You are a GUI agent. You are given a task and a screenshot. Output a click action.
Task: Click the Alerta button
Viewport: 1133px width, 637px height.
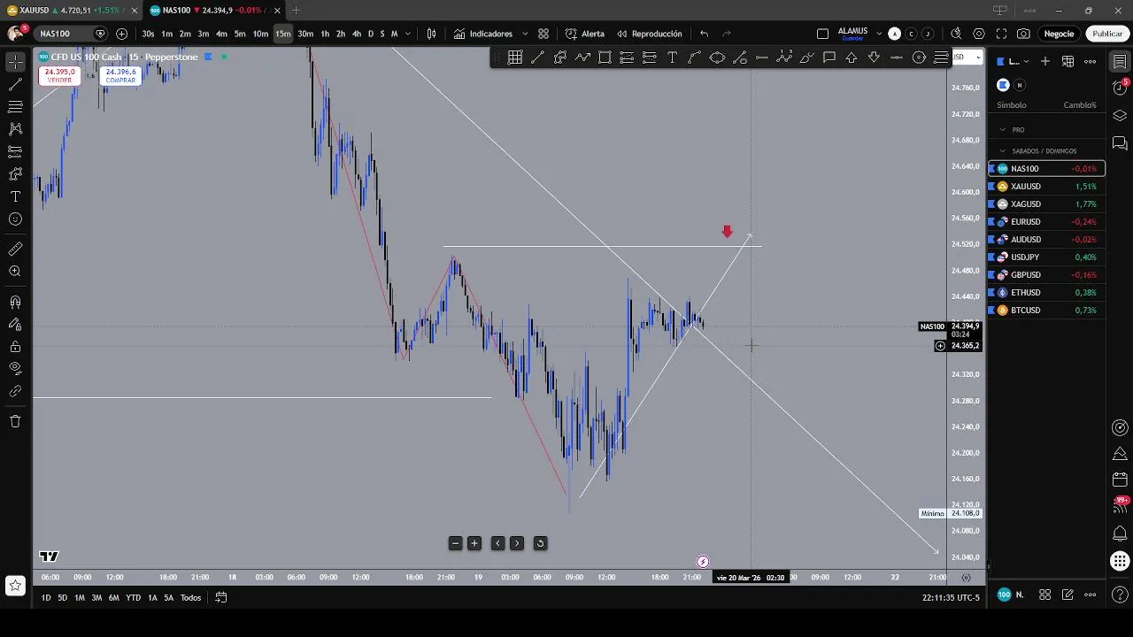click(585, 34)
